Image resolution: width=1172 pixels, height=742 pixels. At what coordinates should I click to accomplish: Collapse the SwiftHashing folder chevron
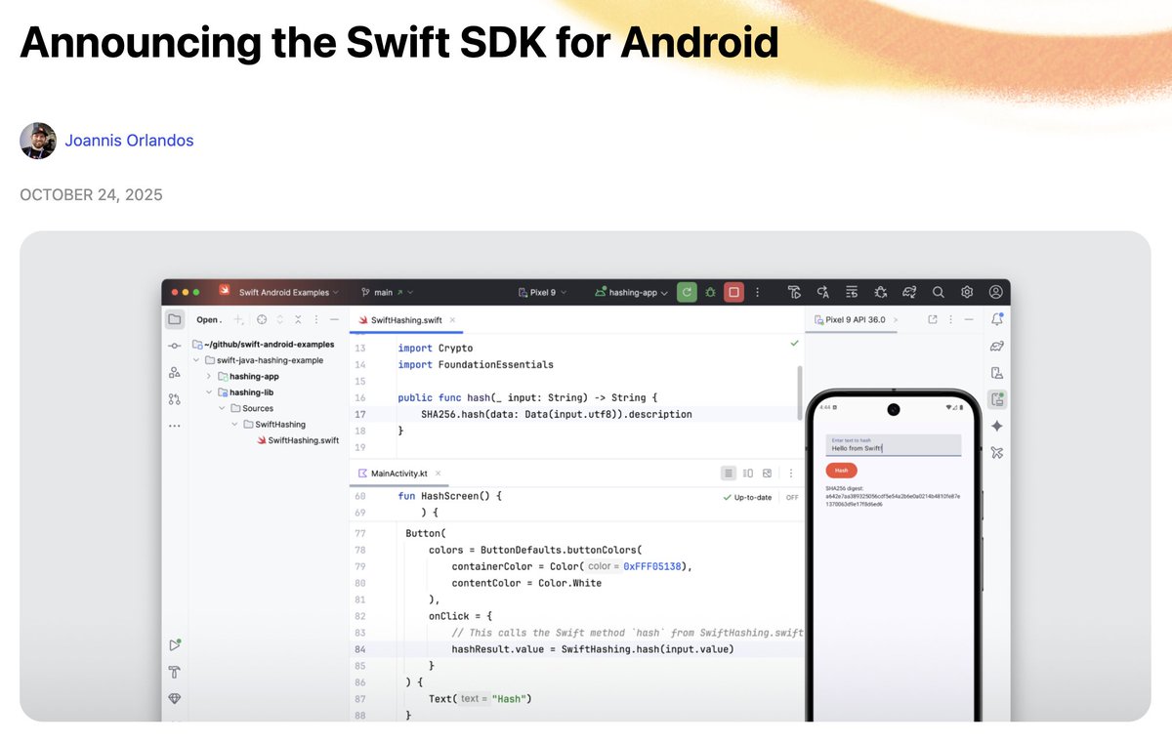click(x=234, y=425)
